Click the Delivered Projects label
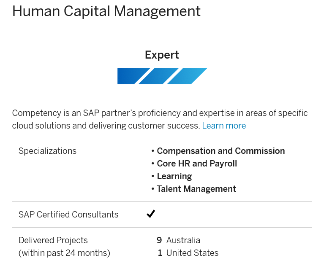321x263 pixels. (x=53, y=240)
